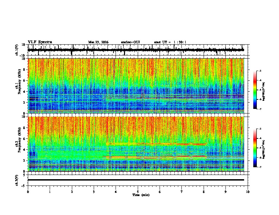Click the "6" kHz tick on ch.2 spectrogram

click(24, 138)
